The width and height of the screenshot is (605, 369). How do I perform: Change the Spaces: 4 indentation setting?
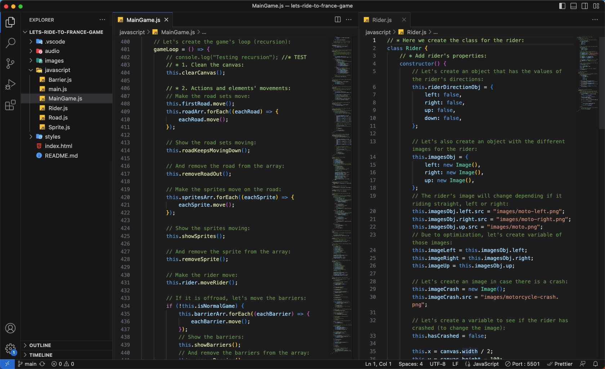tap(411, 364)
